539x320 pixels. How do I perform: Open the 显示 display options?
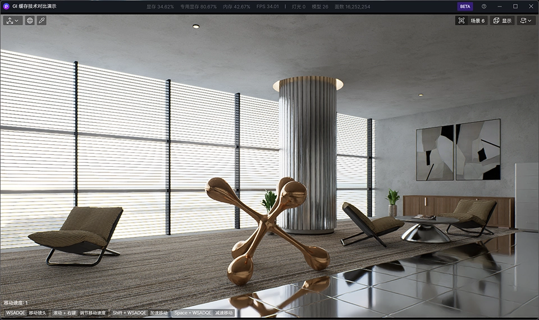pyautogui.click(x=502, y=20)
